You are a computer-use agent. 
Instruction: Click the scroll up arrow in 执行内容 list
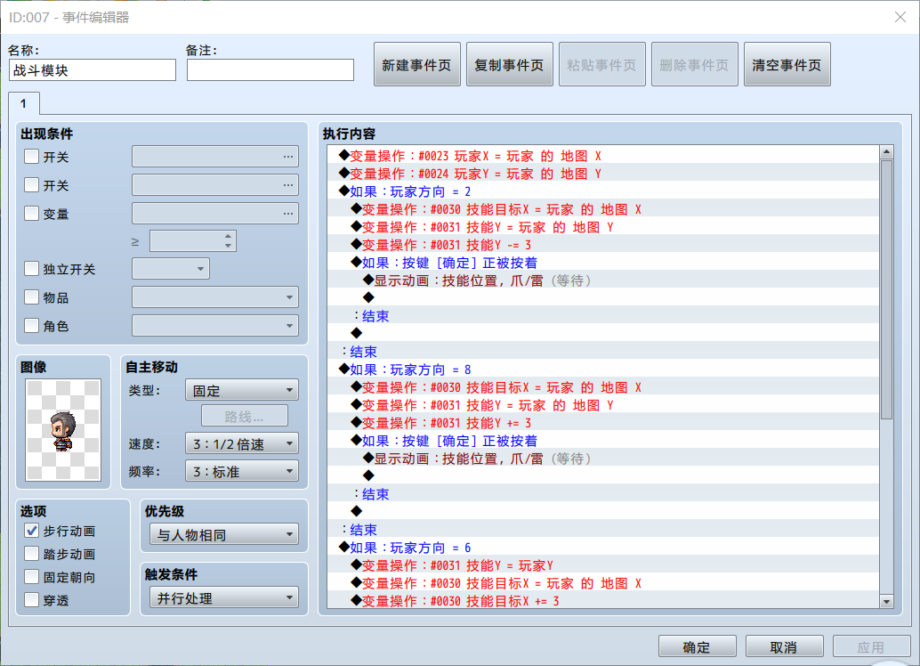pyautogui.click(x=886, y=152)
